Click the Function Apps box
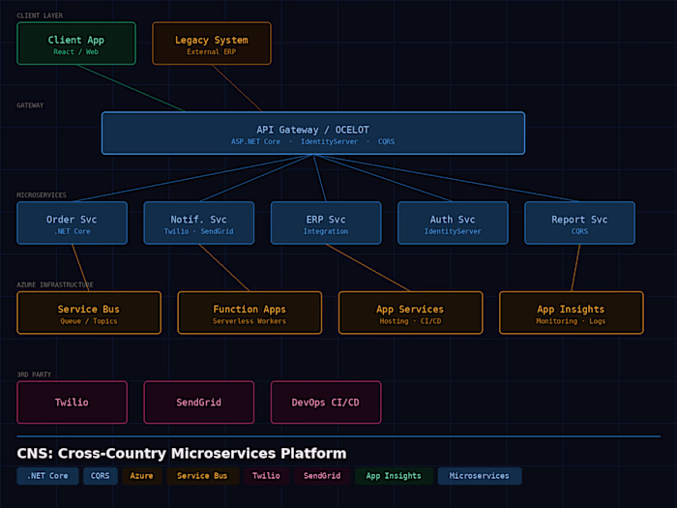677x508 pixels. (250, 313)
